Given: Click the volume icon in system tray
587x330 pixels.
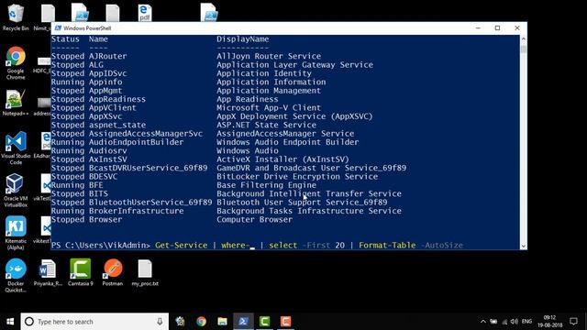Looking at the screenshot, I should coord(514,322).
